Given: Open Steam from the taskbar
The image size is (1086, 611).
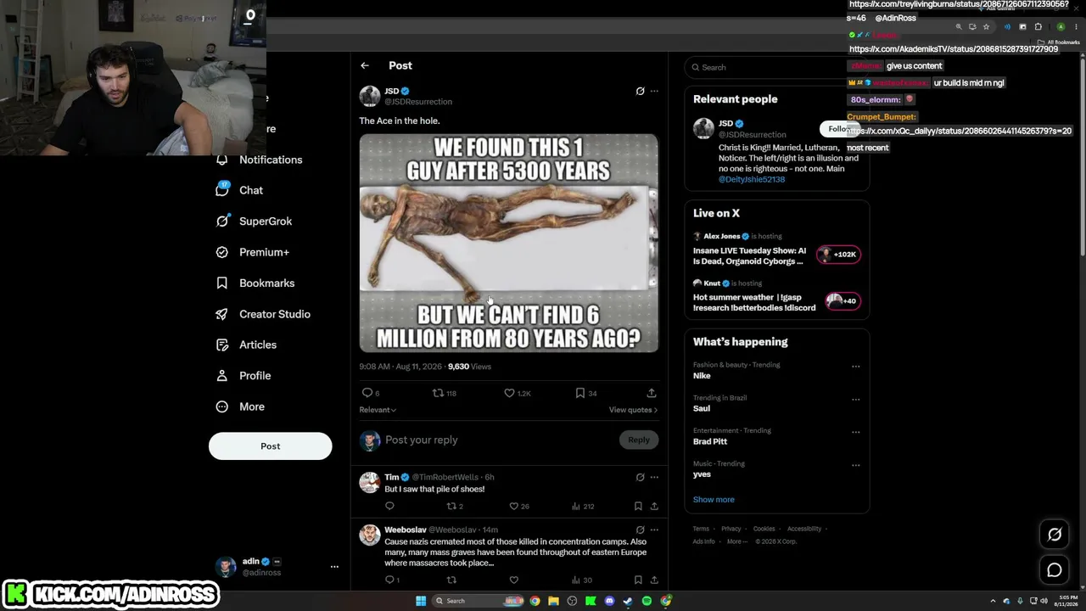Looking at the screenshot, I should click(x=628, y=601).
